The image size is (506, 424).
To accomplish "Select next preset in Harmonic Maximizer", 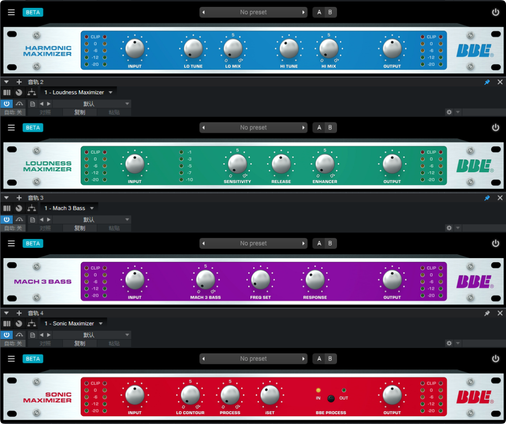I will click(303, 12).
